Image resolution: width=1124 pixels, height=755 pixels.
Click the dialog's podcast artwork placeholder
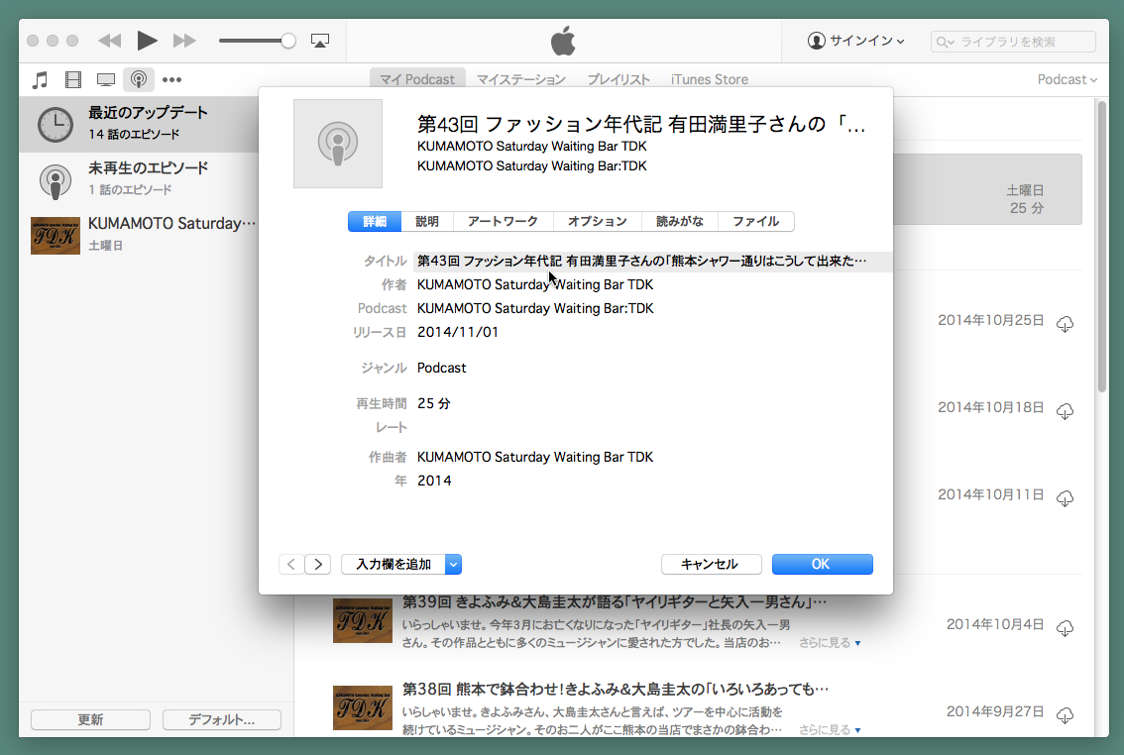click(x=338, y=144)
